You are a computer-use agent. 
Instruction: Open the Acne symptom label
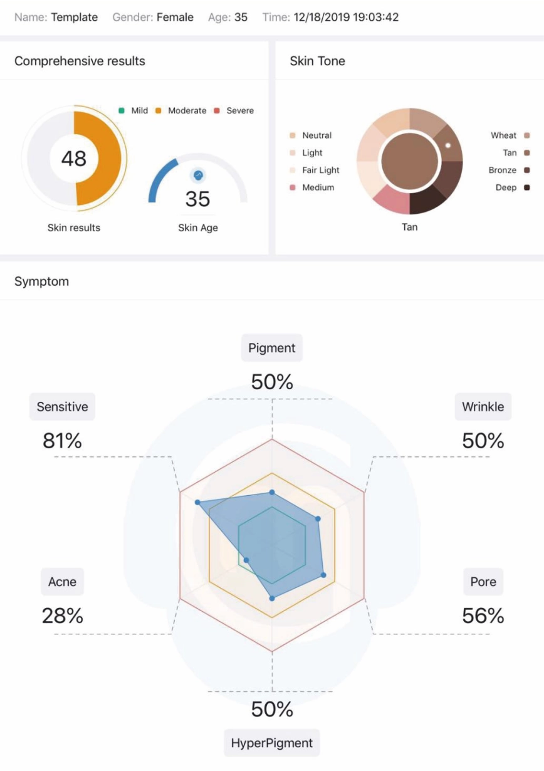[62, 582]
